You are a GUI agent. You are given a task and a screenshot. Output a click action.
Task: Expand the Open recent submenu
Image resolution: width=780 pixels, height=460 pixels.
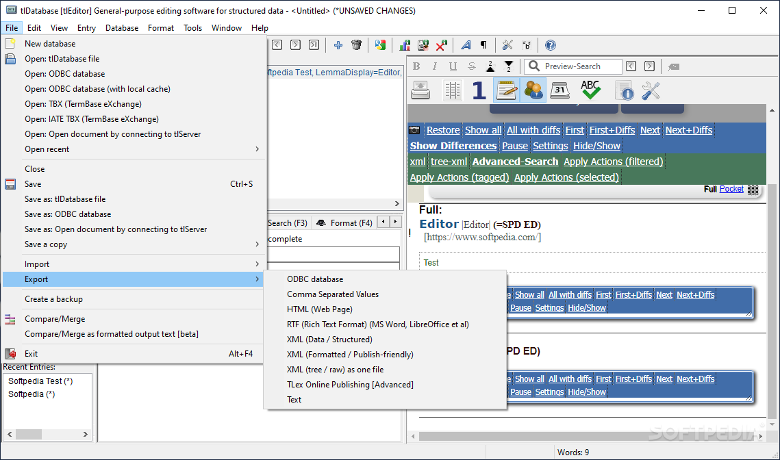pyautogui.click(x=134, y=149)
